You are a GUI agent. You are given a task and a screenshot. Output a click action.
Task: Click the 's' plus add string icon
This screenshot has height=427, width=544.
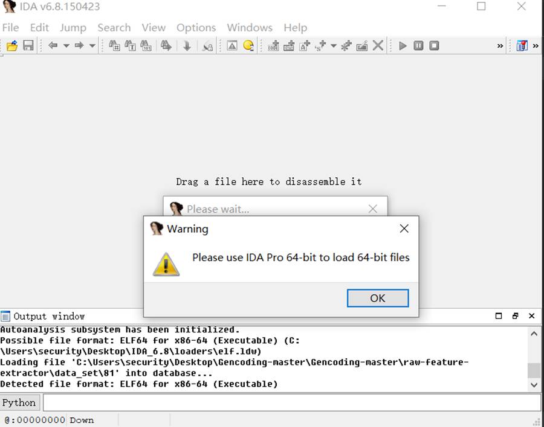point(320,45)
